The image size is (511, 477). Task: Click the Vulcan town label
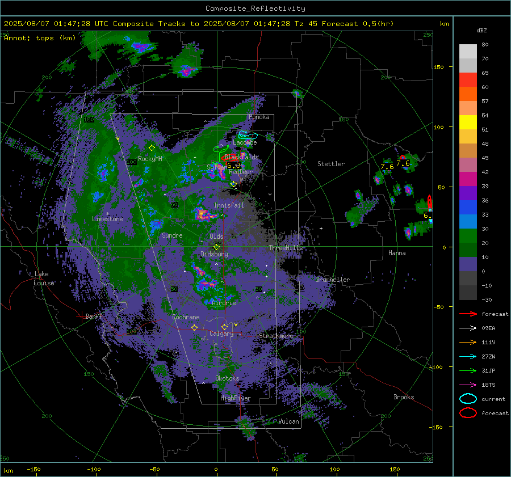point(288,421)
